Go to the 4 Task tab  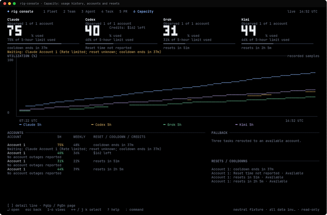(107, 11)
